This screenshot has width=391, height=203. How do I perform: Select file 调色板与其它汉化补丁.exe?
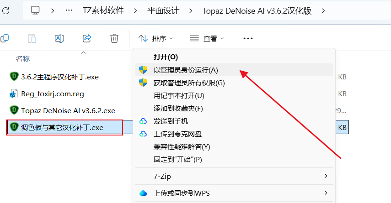pyautogui.click(x=62, y=127)
